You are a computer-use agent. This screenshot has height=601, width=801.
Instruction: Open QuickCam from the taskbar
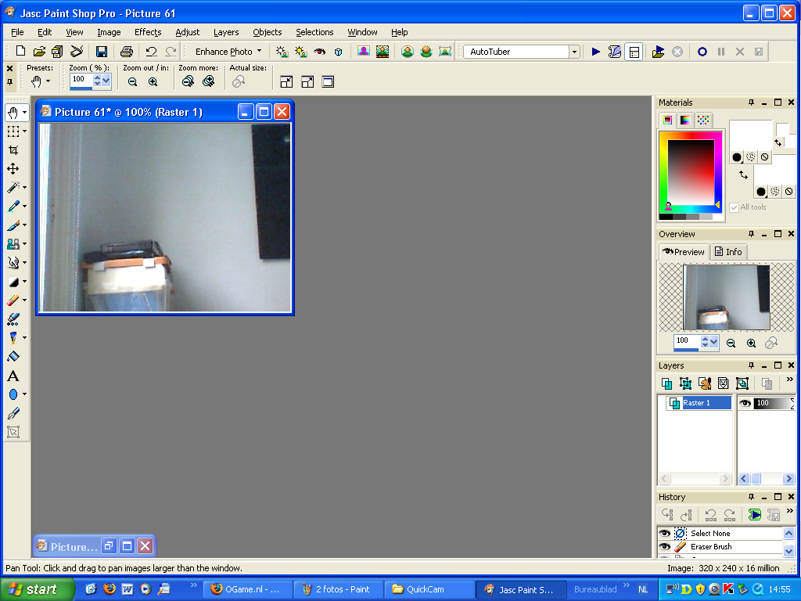429,589
